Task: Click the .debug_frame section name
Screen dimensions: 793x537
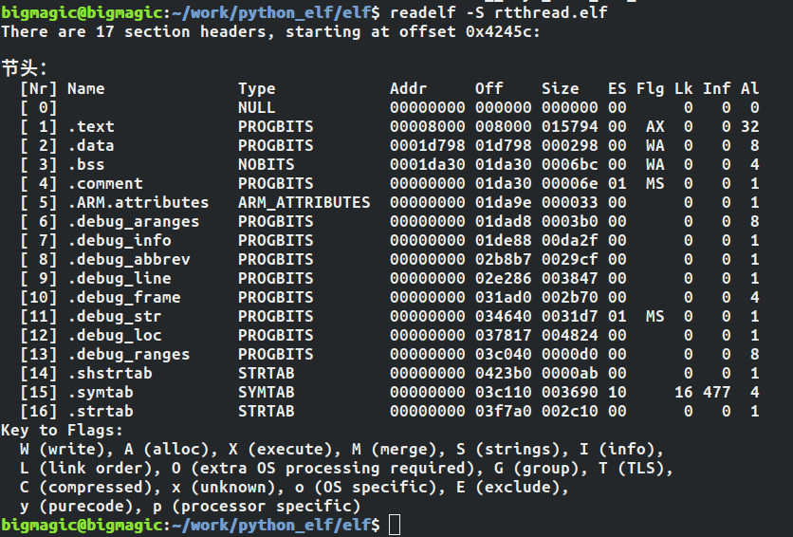Action: (x=124, y=298)
